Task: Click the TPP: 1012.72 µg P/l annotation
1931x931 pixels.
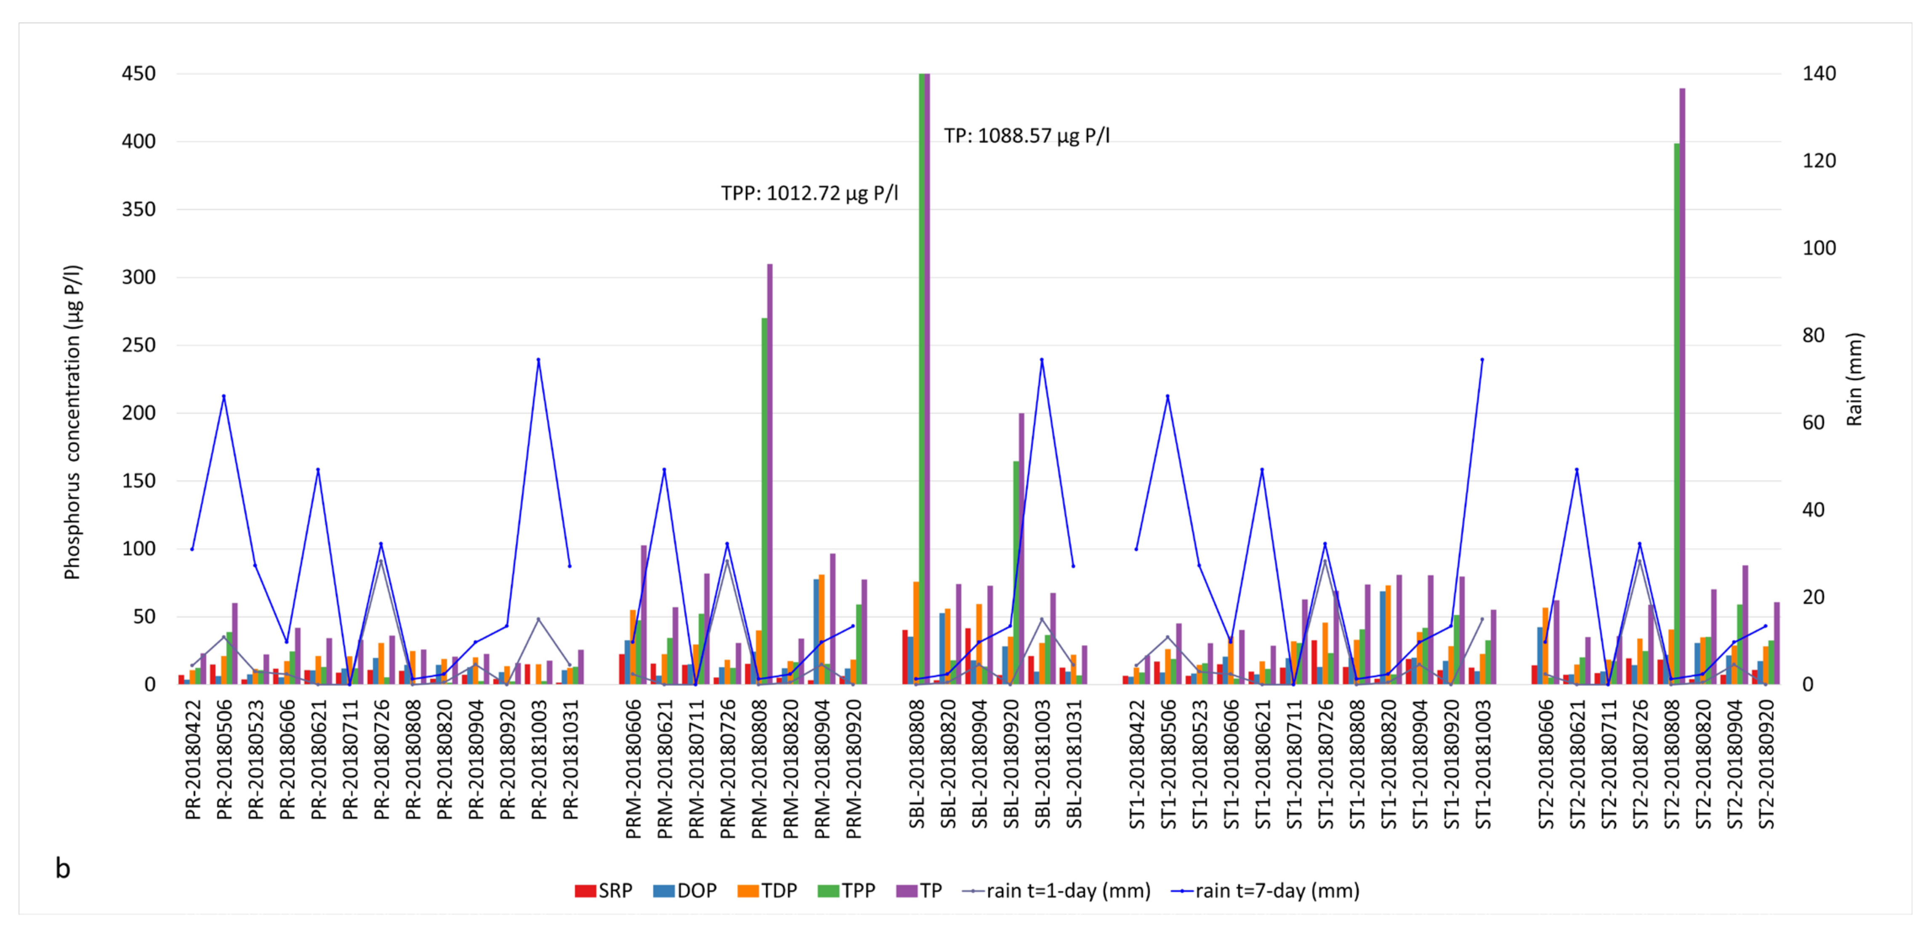Action: coord(809,193)
